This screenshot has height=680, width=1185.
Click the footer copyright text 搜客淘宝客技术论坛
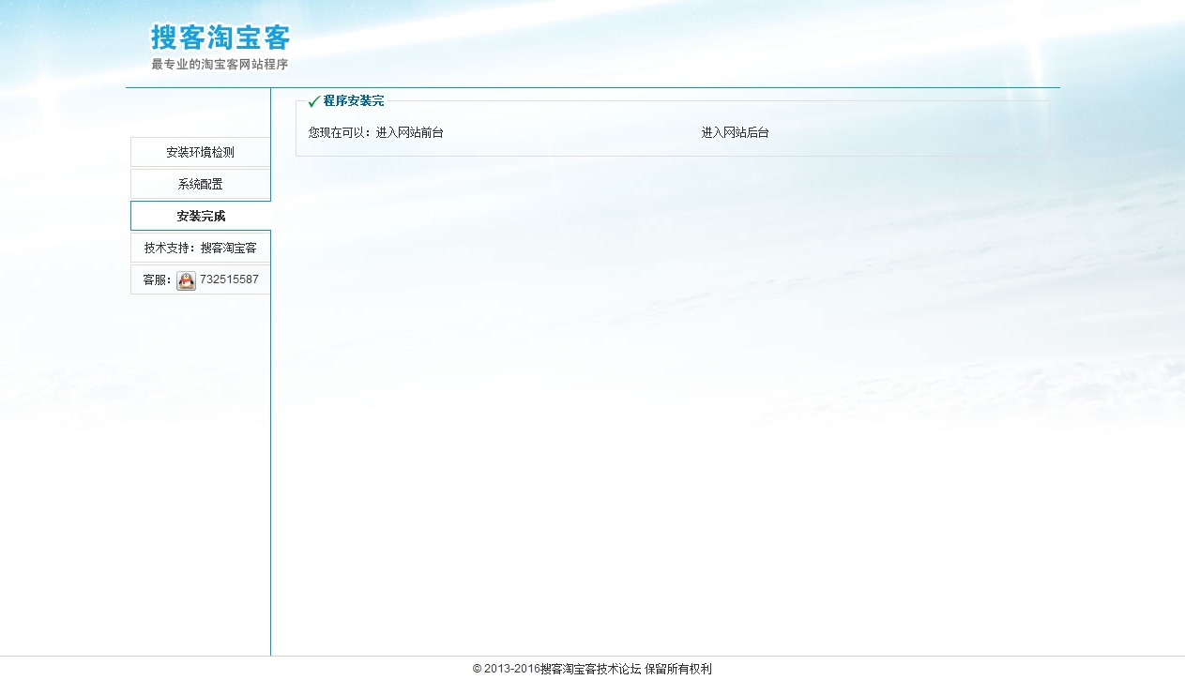(x=591, y=669)
